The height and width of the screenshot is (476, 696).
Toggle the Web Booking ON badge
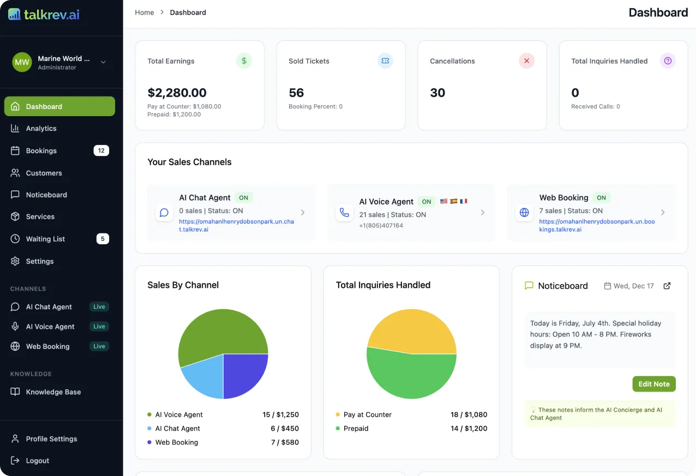(601, 198)
